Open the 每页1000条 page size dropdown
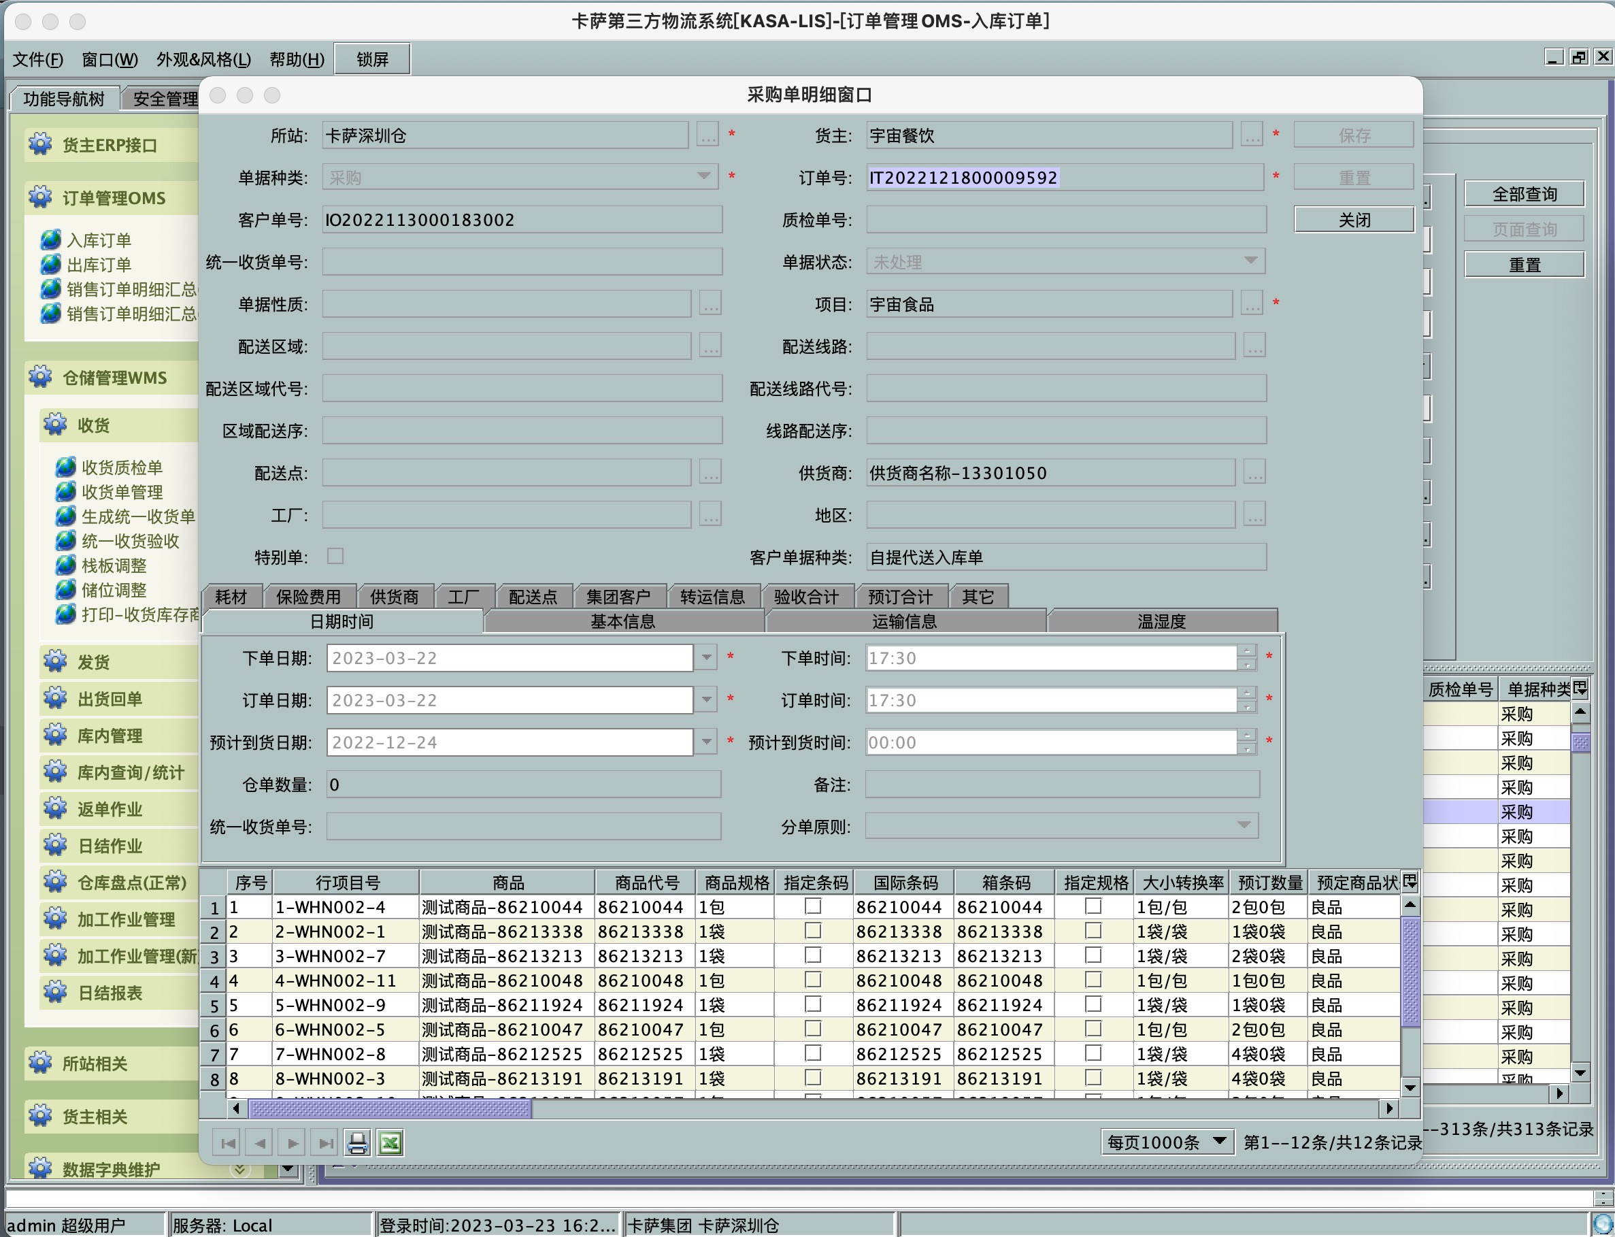Image resolution: width=1615 pixels, height=1237 pixels. (1167, 1142)
